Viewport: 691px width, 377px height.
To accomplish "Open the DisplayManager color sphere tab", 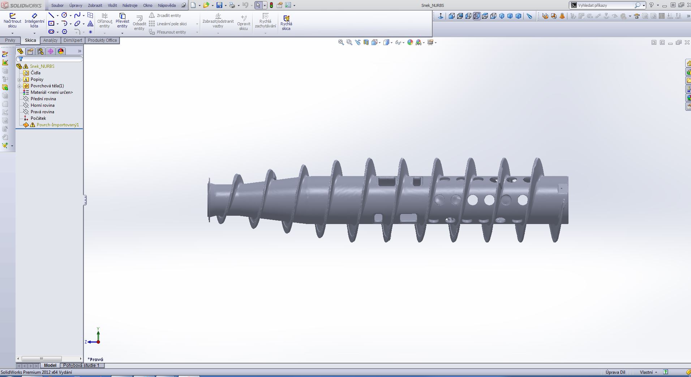I will point(61,51).
